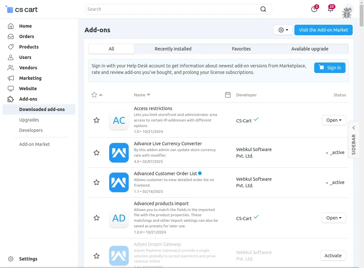Click the CS Cart logo
Screen dimensions: 364x268
pyautogui.click(x=22, y=9)
